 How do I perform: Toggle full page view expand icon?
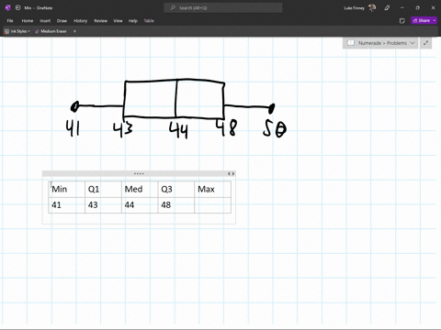coord(425,43)
